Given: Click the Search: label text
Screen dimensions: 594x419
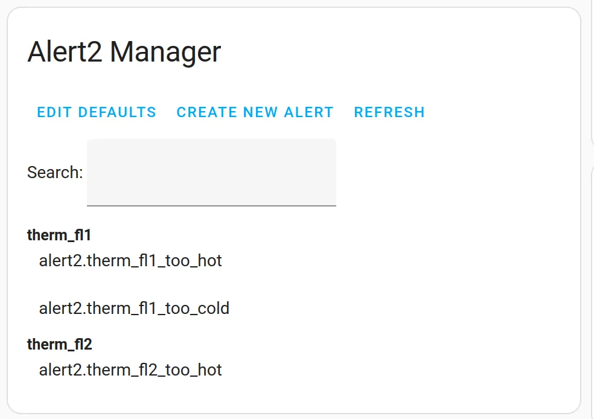Looking at the screenshot, I should [55, 173].
